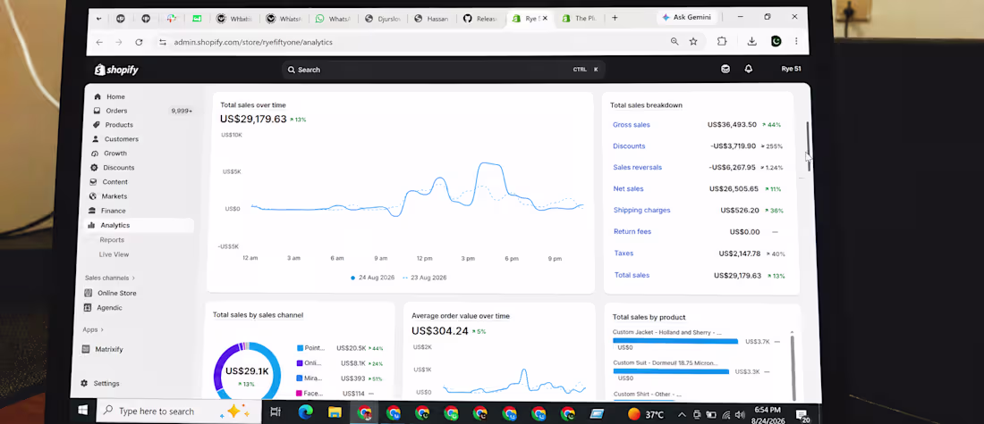Open the Return fees link
The width and height of the screenshot is (984, 424).
632,232
